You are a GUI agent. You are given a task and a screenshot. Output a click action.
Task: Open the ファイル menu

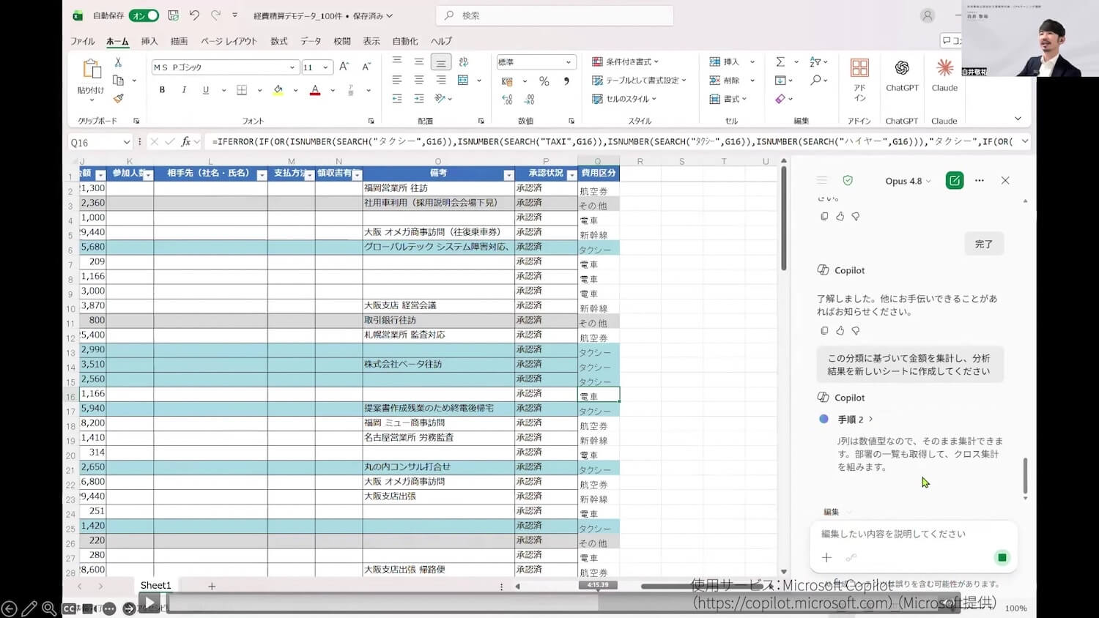coord(83,42)
